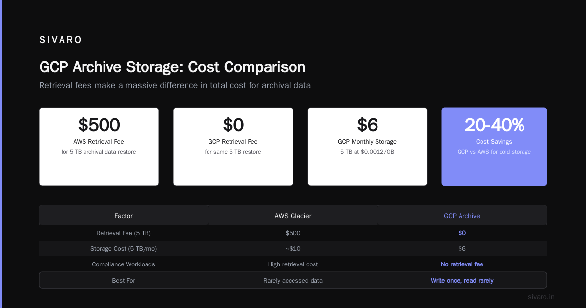Click the SIVARO brand name
The width and height of the screenshot is (586, 308).
click(x=61, y=40)
